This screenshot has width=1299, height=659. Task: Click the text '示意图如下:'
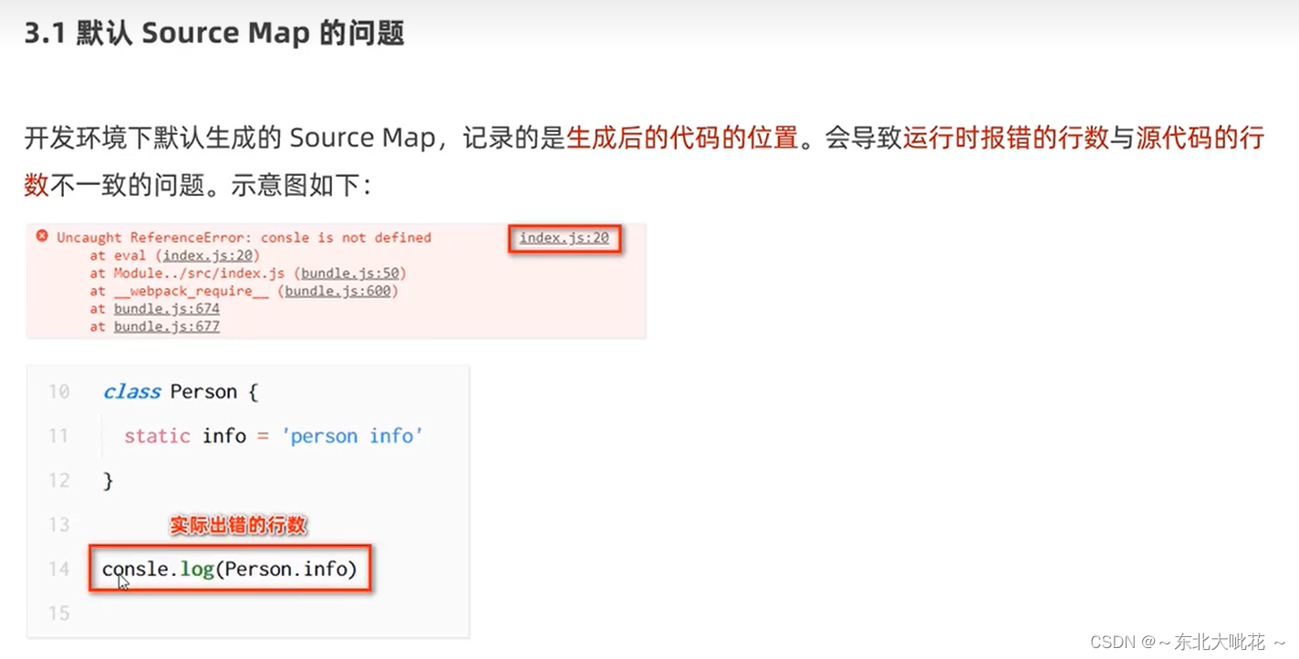pyautogui.click(x=301, y=185)
